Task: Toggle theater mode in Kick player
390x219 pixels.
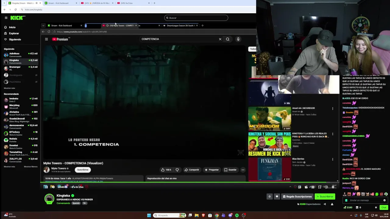Action: [x=313, y=187]
